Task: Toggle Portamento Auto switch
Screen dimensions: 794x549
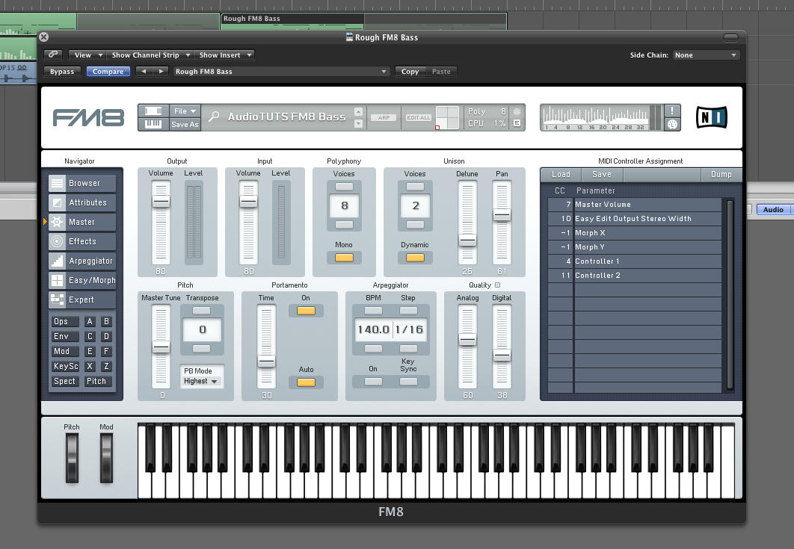Action: tap(306, 382)
